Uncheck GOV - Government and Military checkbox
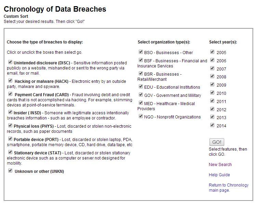Image resolution: width=256 pixels, height=204 pixels. (x=141, y=95)
